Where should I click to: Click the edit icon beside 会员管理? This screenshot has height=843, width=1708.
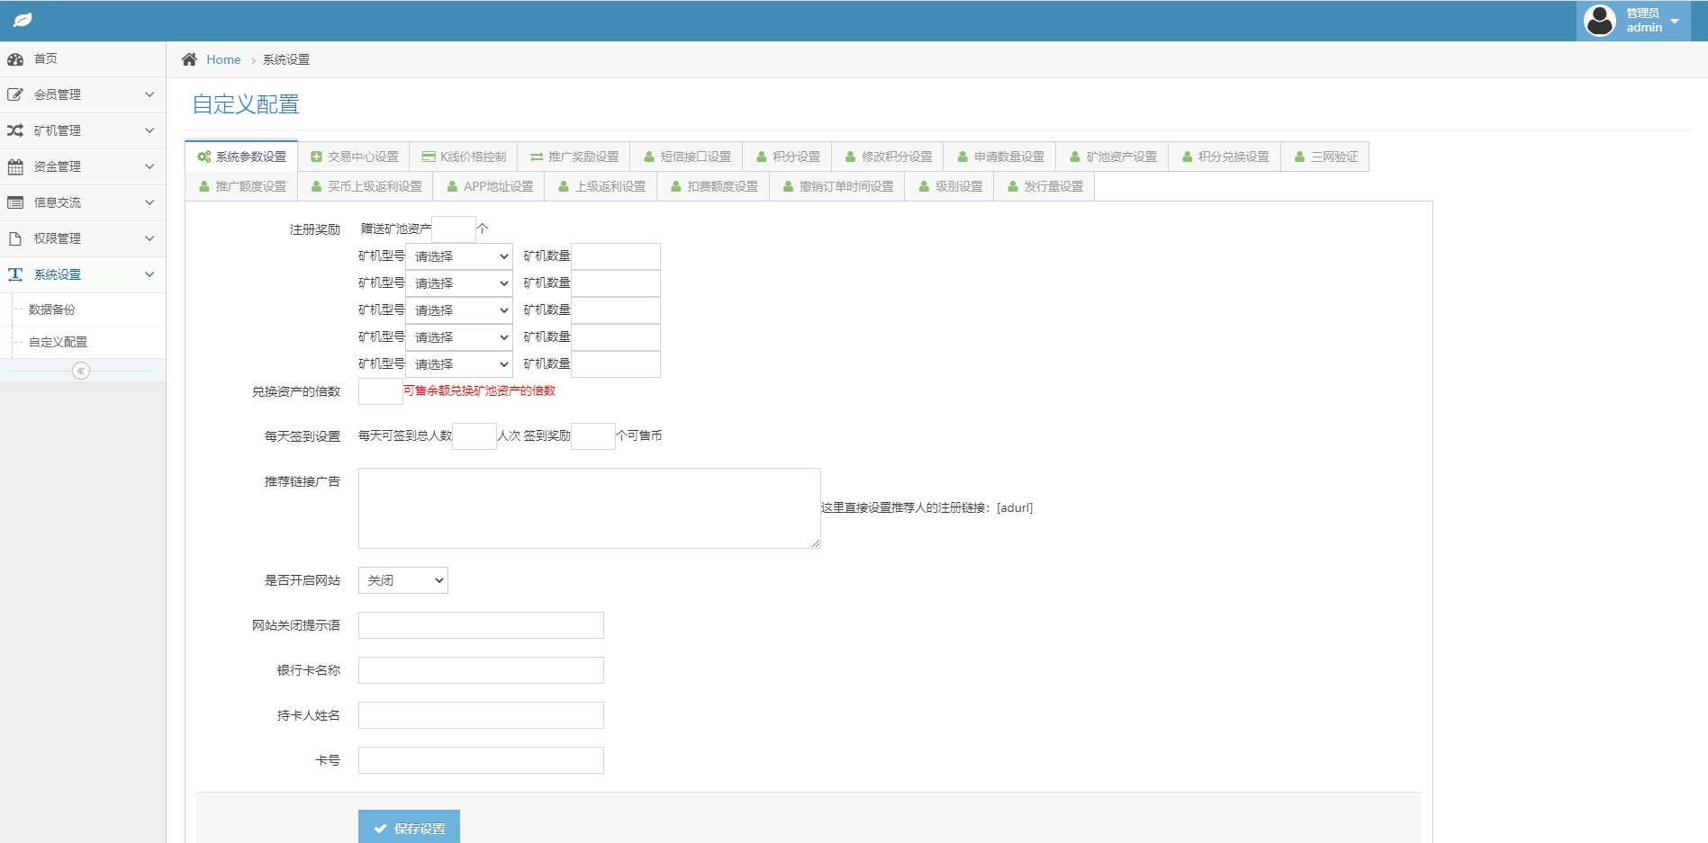point(15,94)
